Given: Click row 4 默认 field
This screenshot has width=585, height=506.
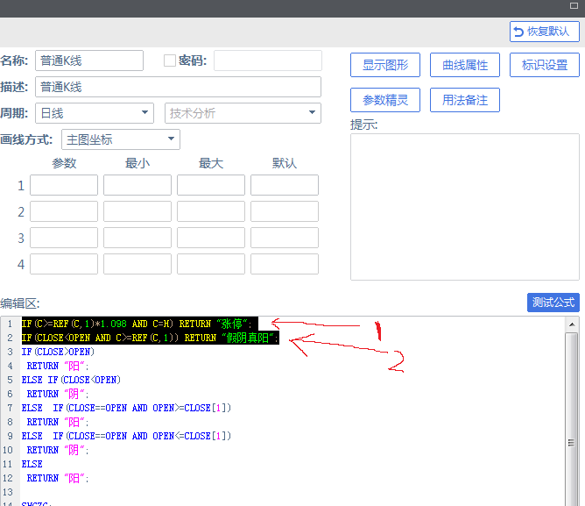Looking at the screenshot, I should click(285, 264).
